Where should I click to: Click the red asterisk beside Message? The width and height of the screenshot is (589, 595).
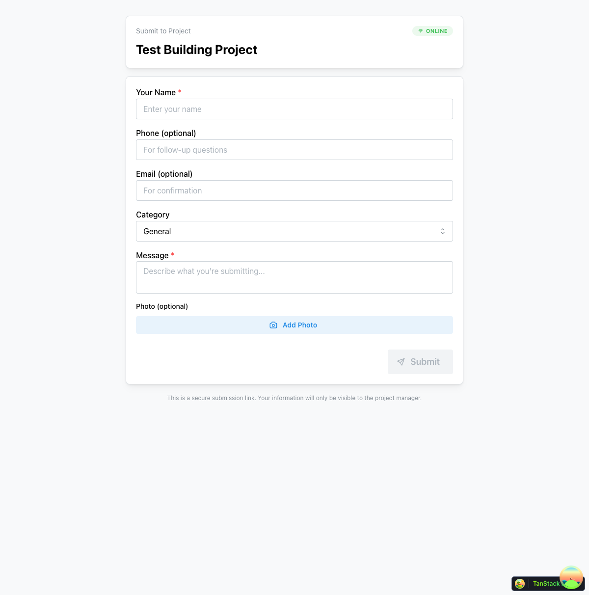172,254
